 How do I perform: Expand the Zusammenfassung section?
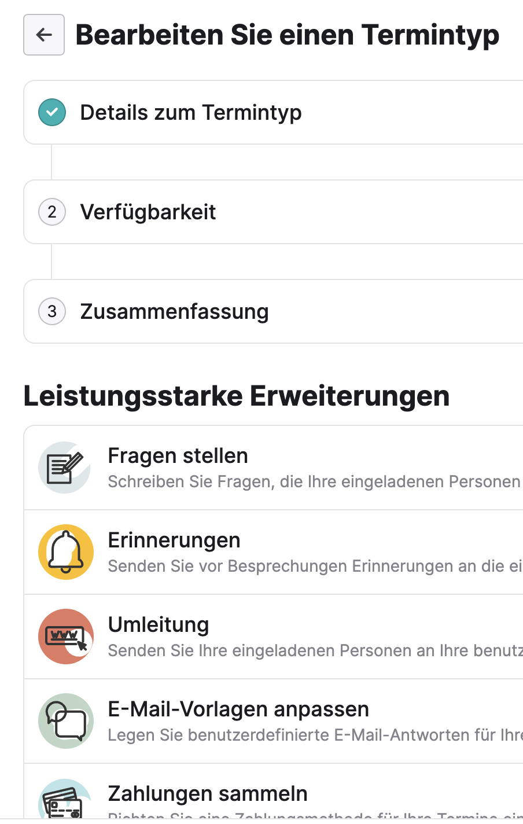pyautogui.click(x=273, y=311)
